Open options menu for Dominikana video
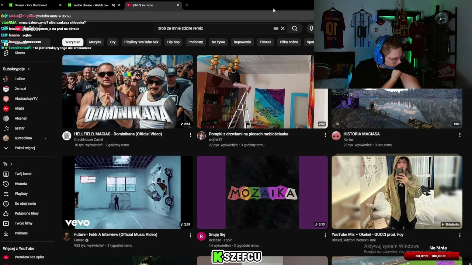 tap(190, 135)
